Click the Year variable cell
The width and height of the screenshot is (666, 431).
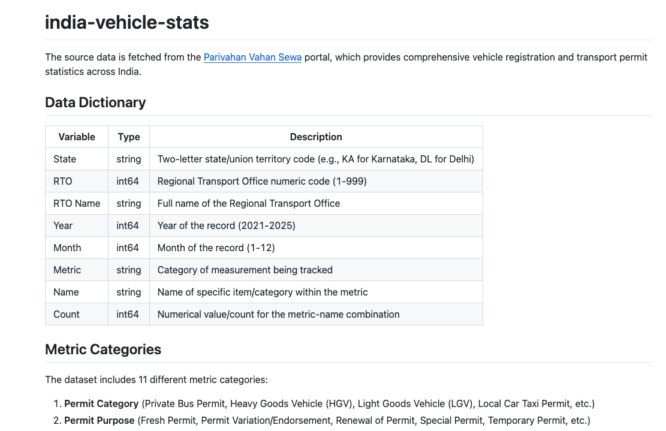coord(63,225)
